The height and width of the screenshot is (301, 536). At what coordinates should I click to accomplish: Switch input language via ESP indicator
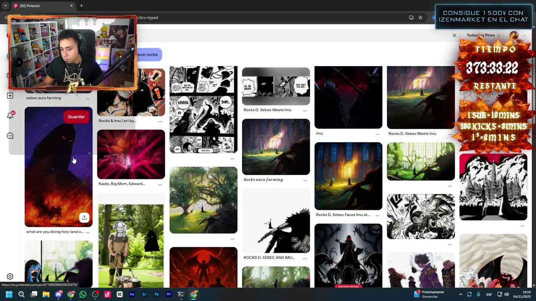[x=489, y=294]
